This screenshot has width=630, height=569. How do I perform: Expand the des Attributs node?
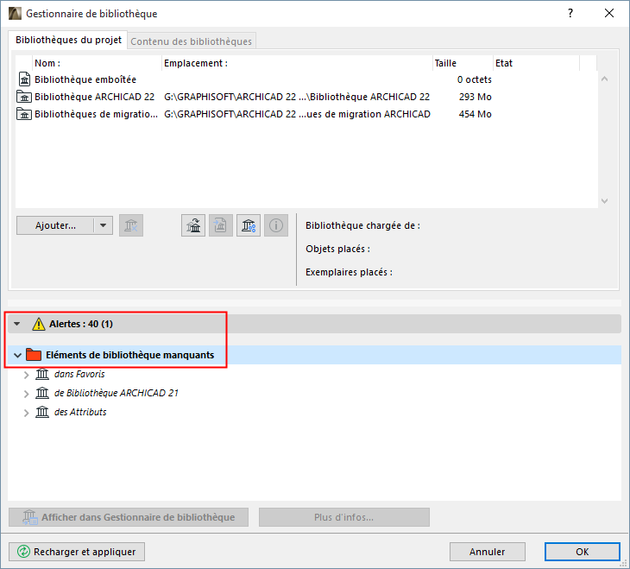pos(26,413)
